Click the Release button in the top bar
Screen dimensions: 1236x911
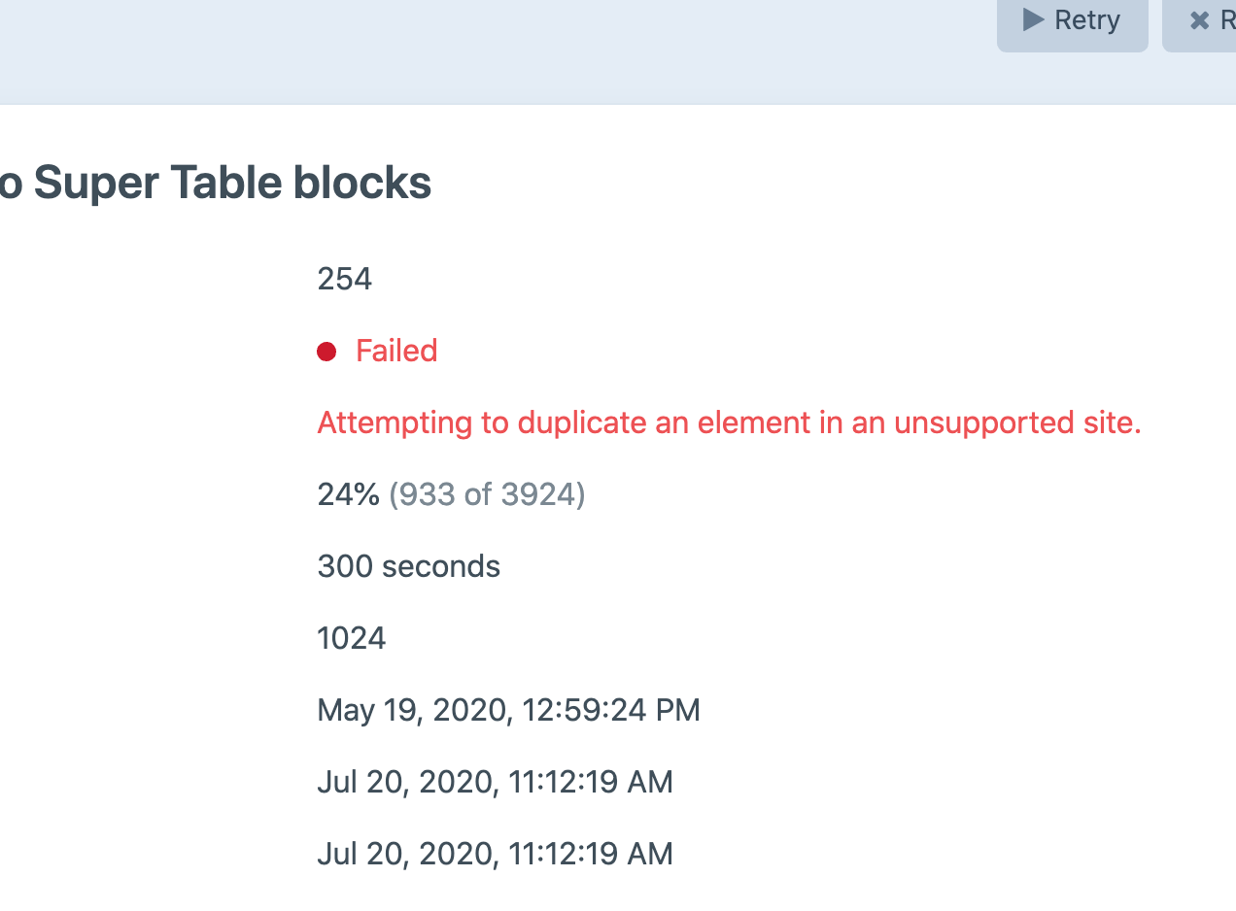click(x=1211, y=19)
